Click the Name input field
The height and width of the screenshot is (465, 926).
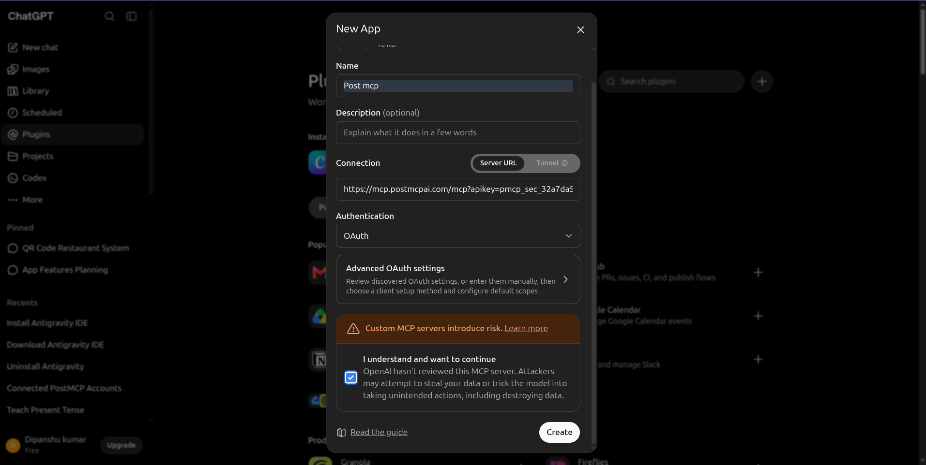click(x=458, y=86)
